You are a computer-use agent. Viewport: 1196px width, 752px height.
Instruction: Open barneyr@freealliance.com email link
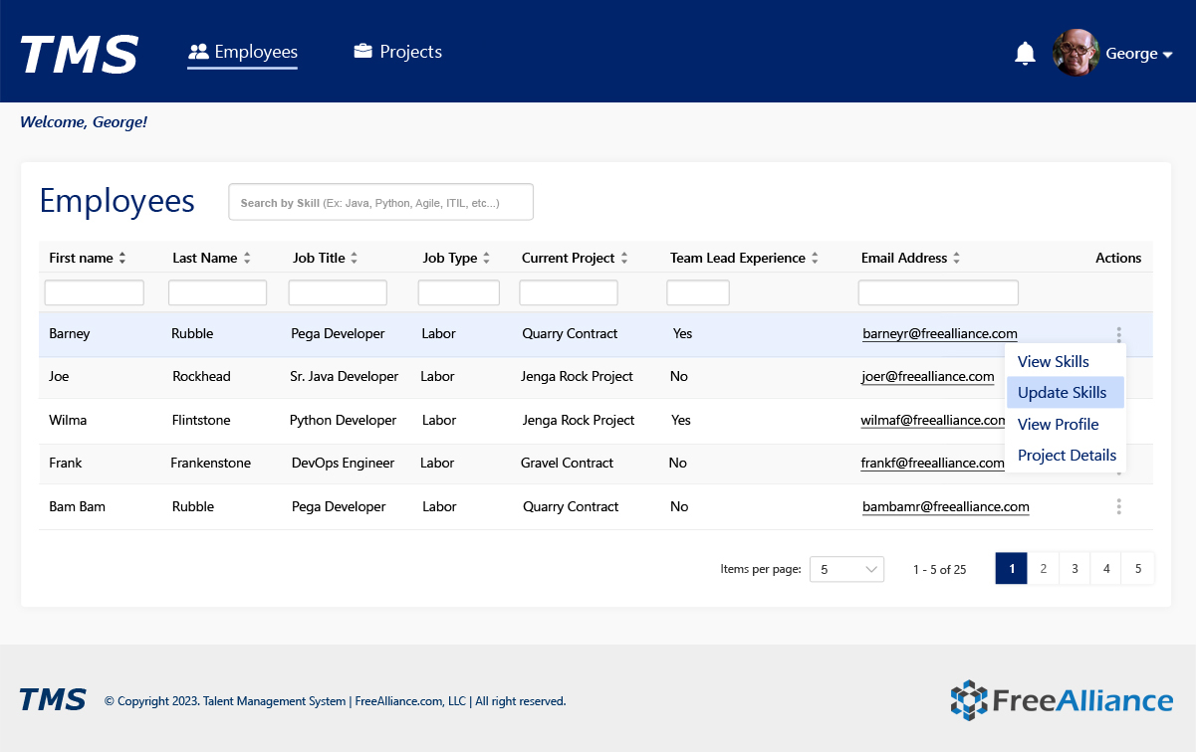click(939, 334)
